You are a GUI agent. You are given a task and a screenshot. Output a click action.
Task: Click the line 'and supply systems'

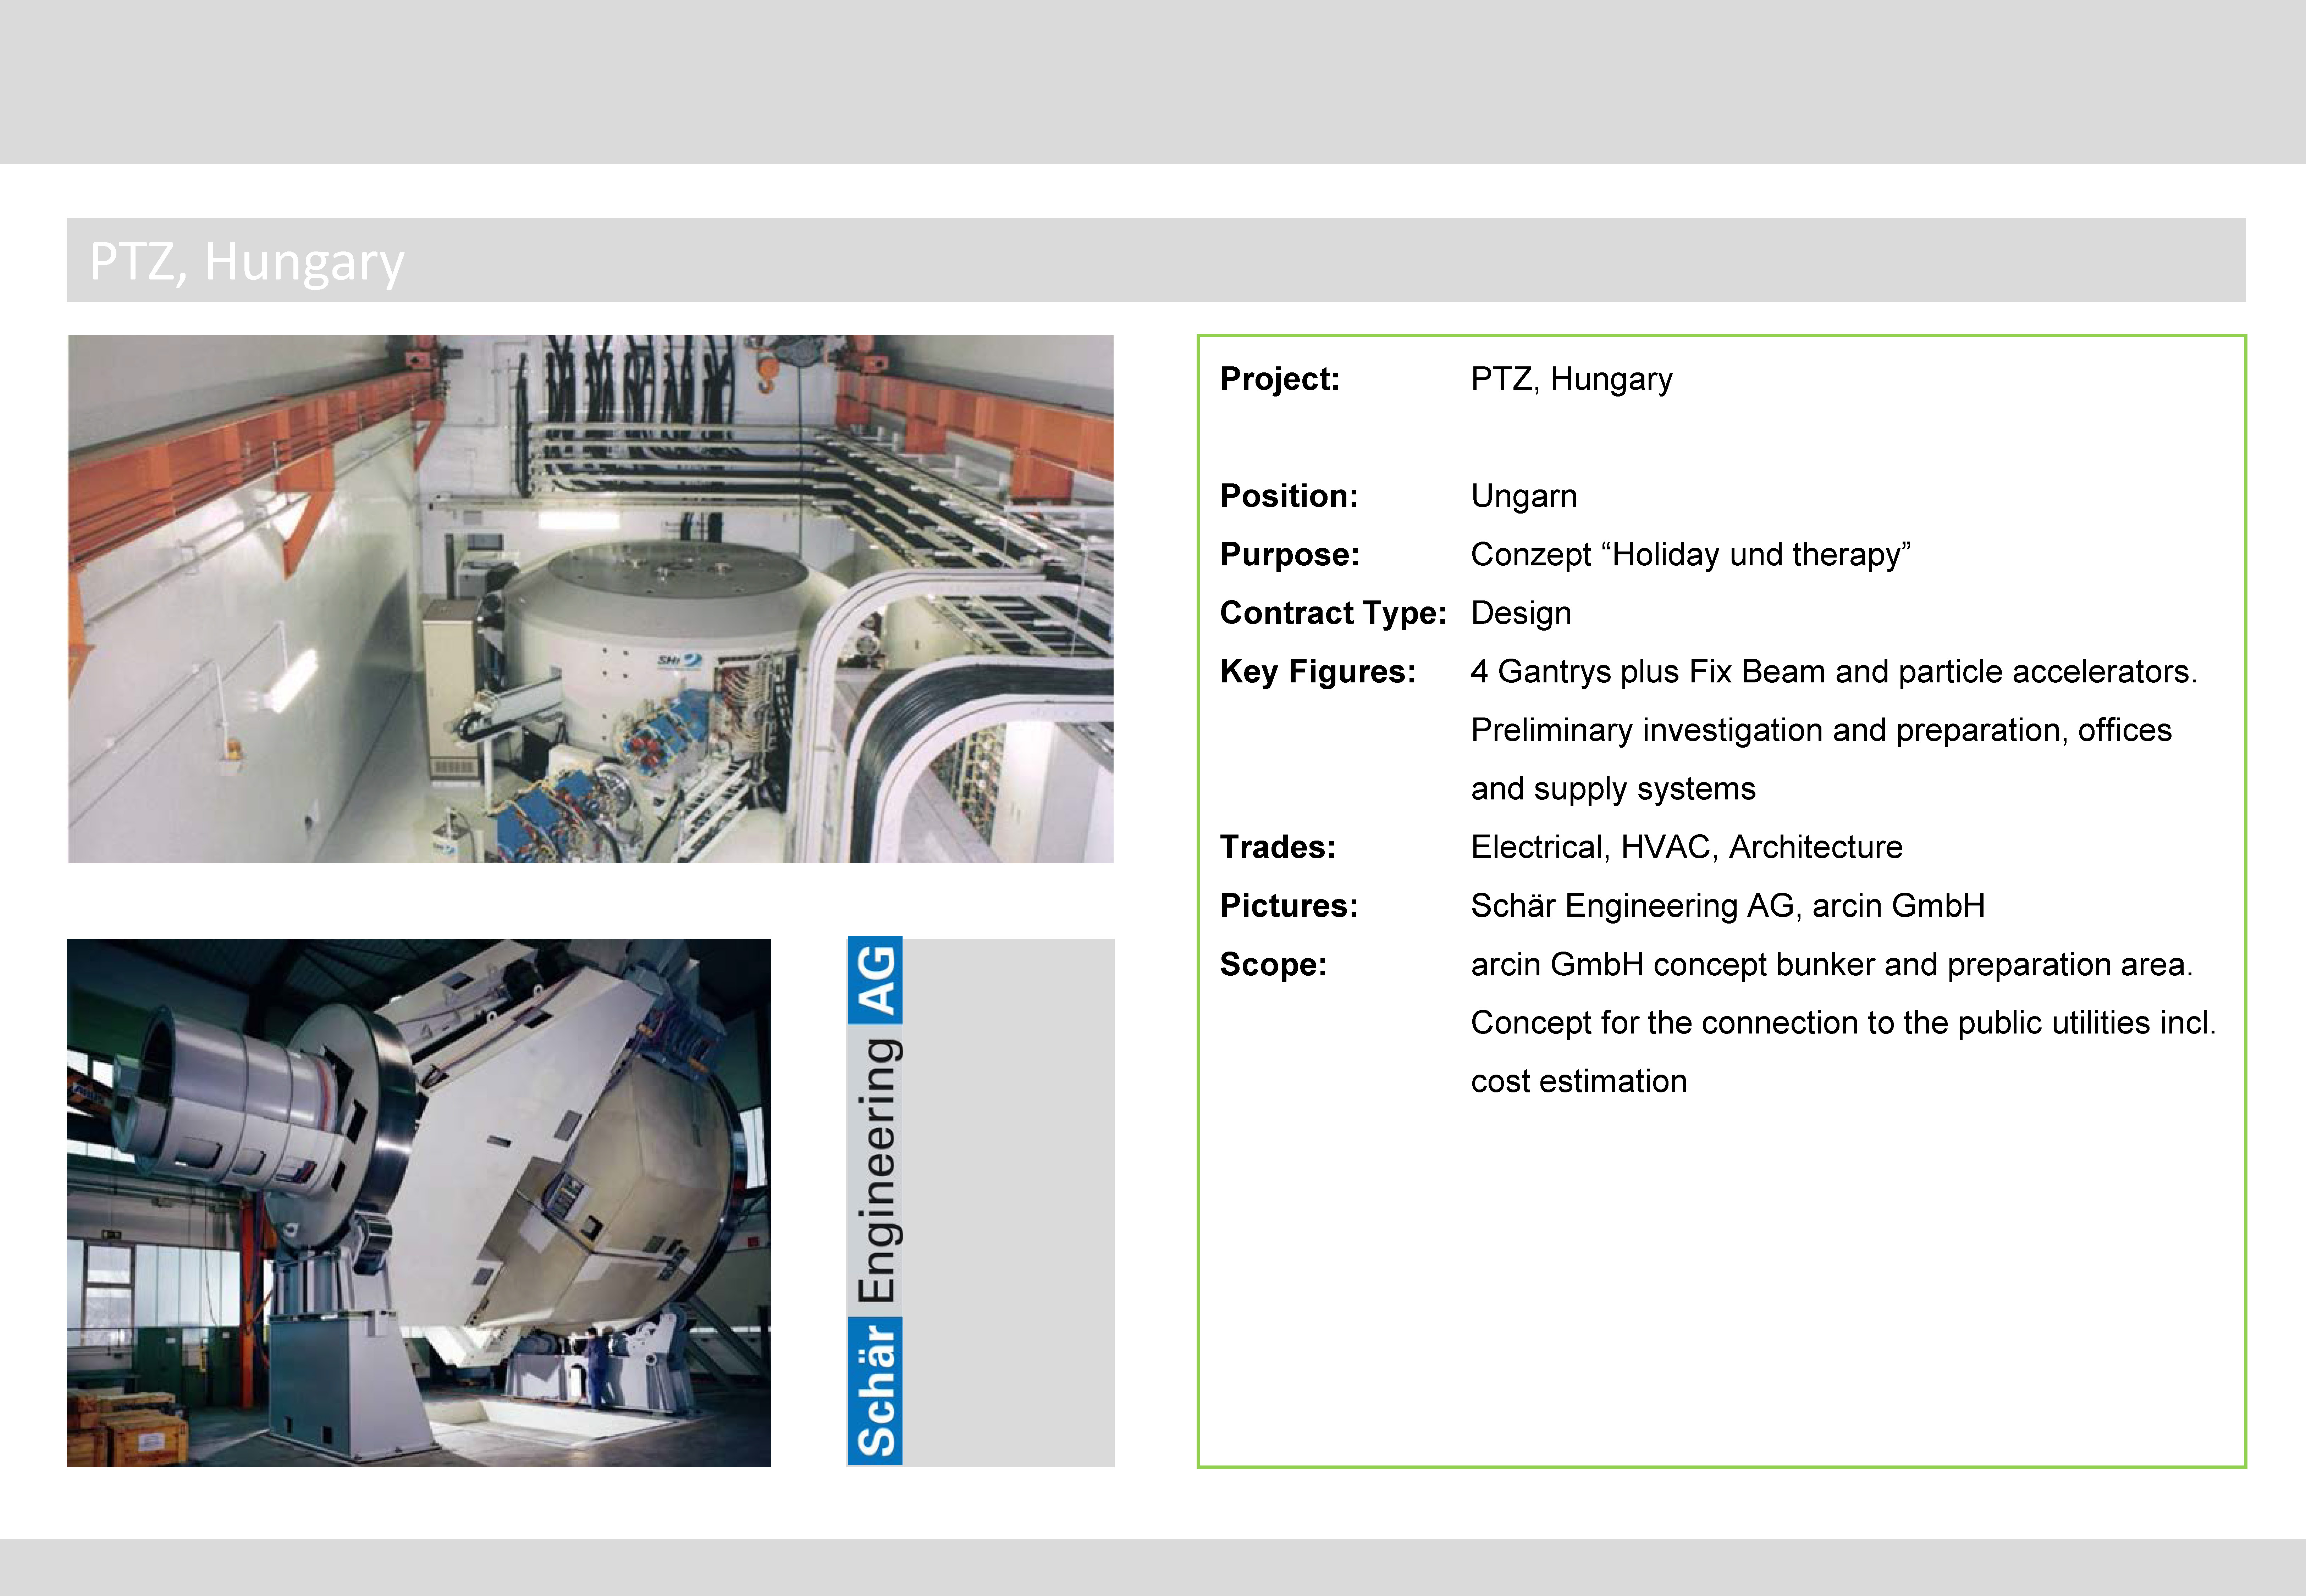[x=1613, y=789]
